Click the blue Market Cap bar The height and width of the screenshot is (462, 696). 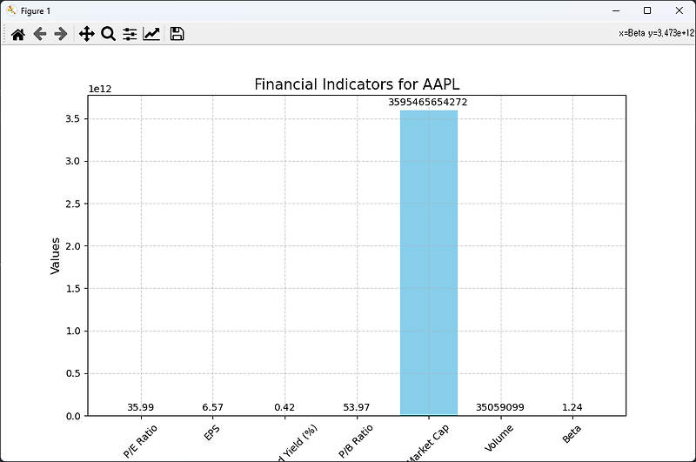click(x=429, y=263)
